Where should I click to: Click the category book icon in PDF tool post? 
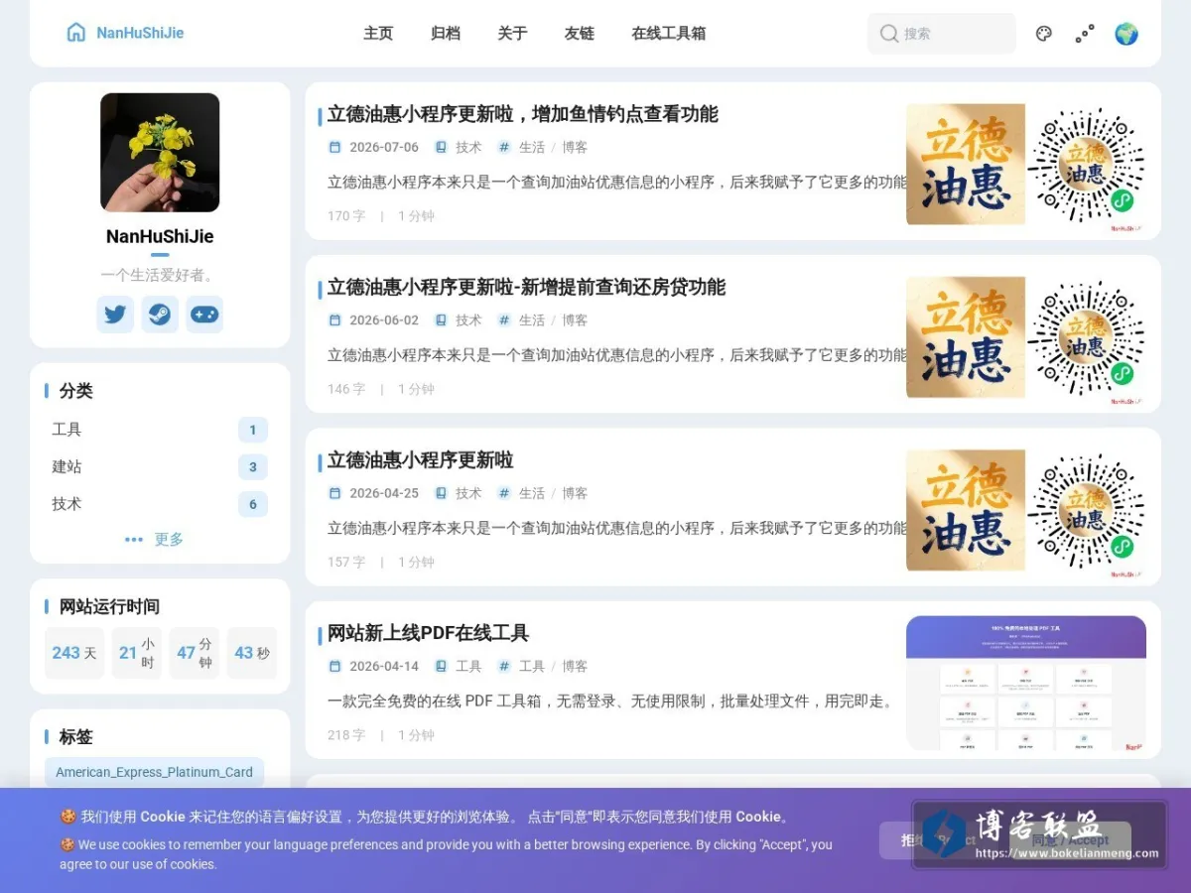441,667
